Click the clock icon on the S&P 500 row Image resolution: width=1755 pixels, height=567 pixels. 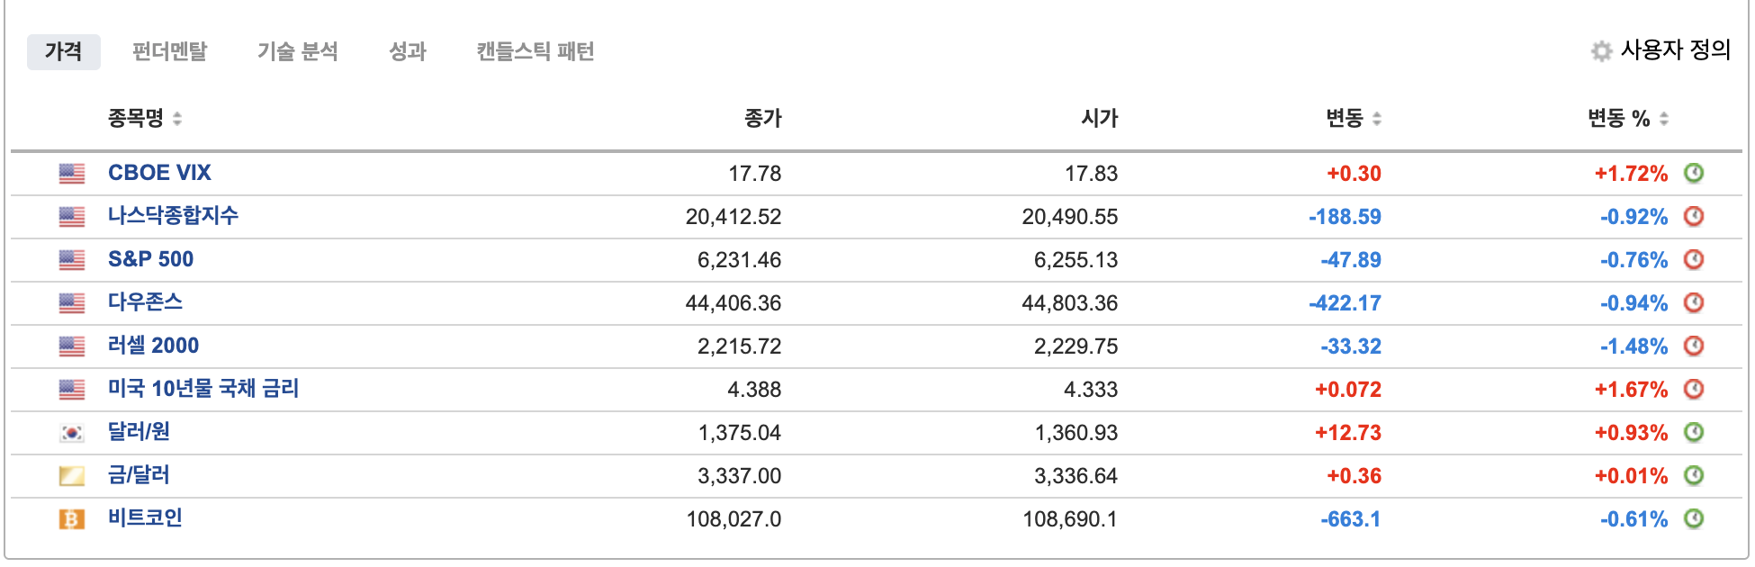coord(1694,259)
